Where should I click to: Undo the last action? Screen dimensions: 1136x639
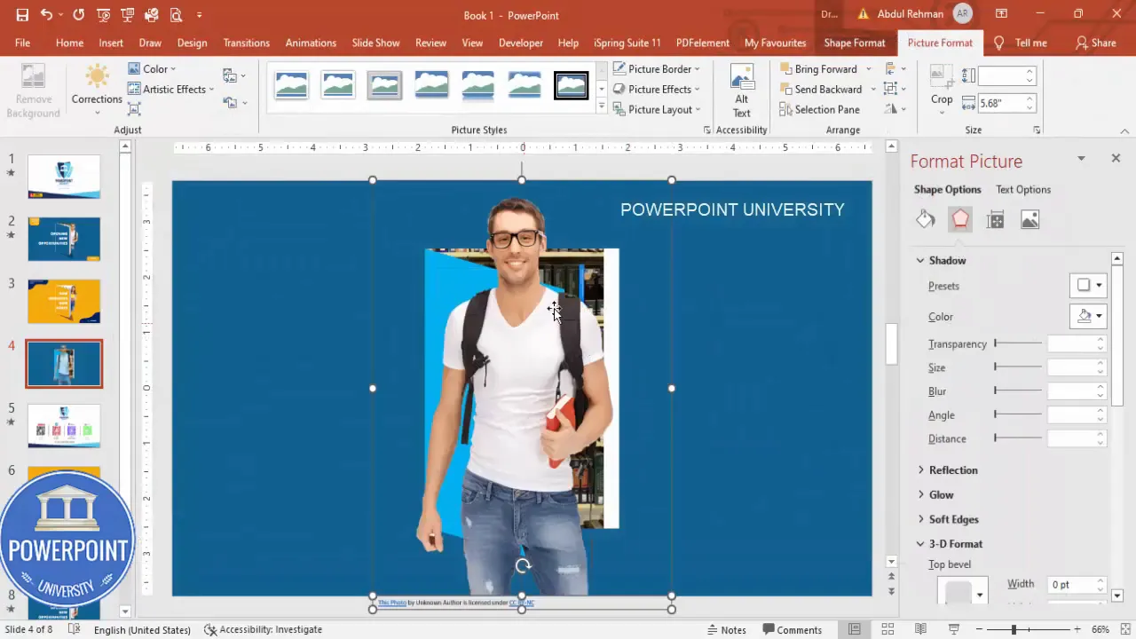46,15
